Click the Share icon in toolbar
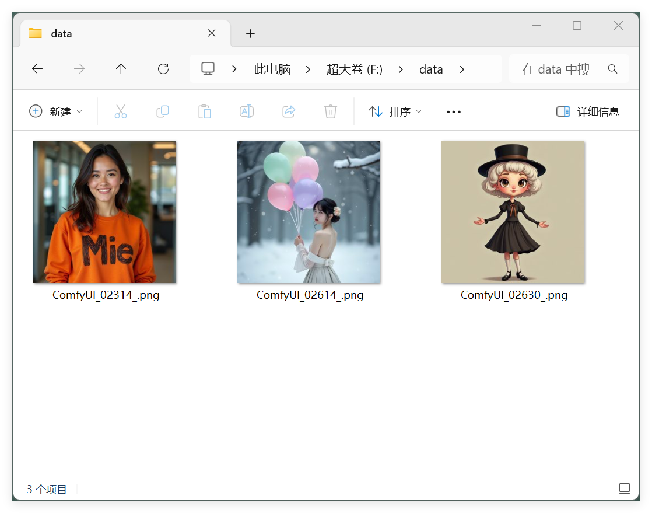The height and width of the screenshot is (513, 652). click(289, 111)
